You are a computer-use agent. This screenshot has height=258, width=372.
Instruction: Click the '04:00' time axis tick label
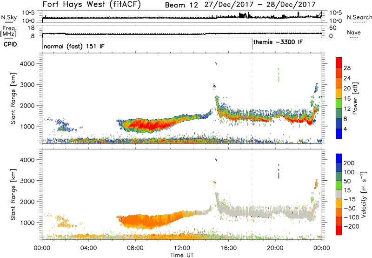point(89,248)
